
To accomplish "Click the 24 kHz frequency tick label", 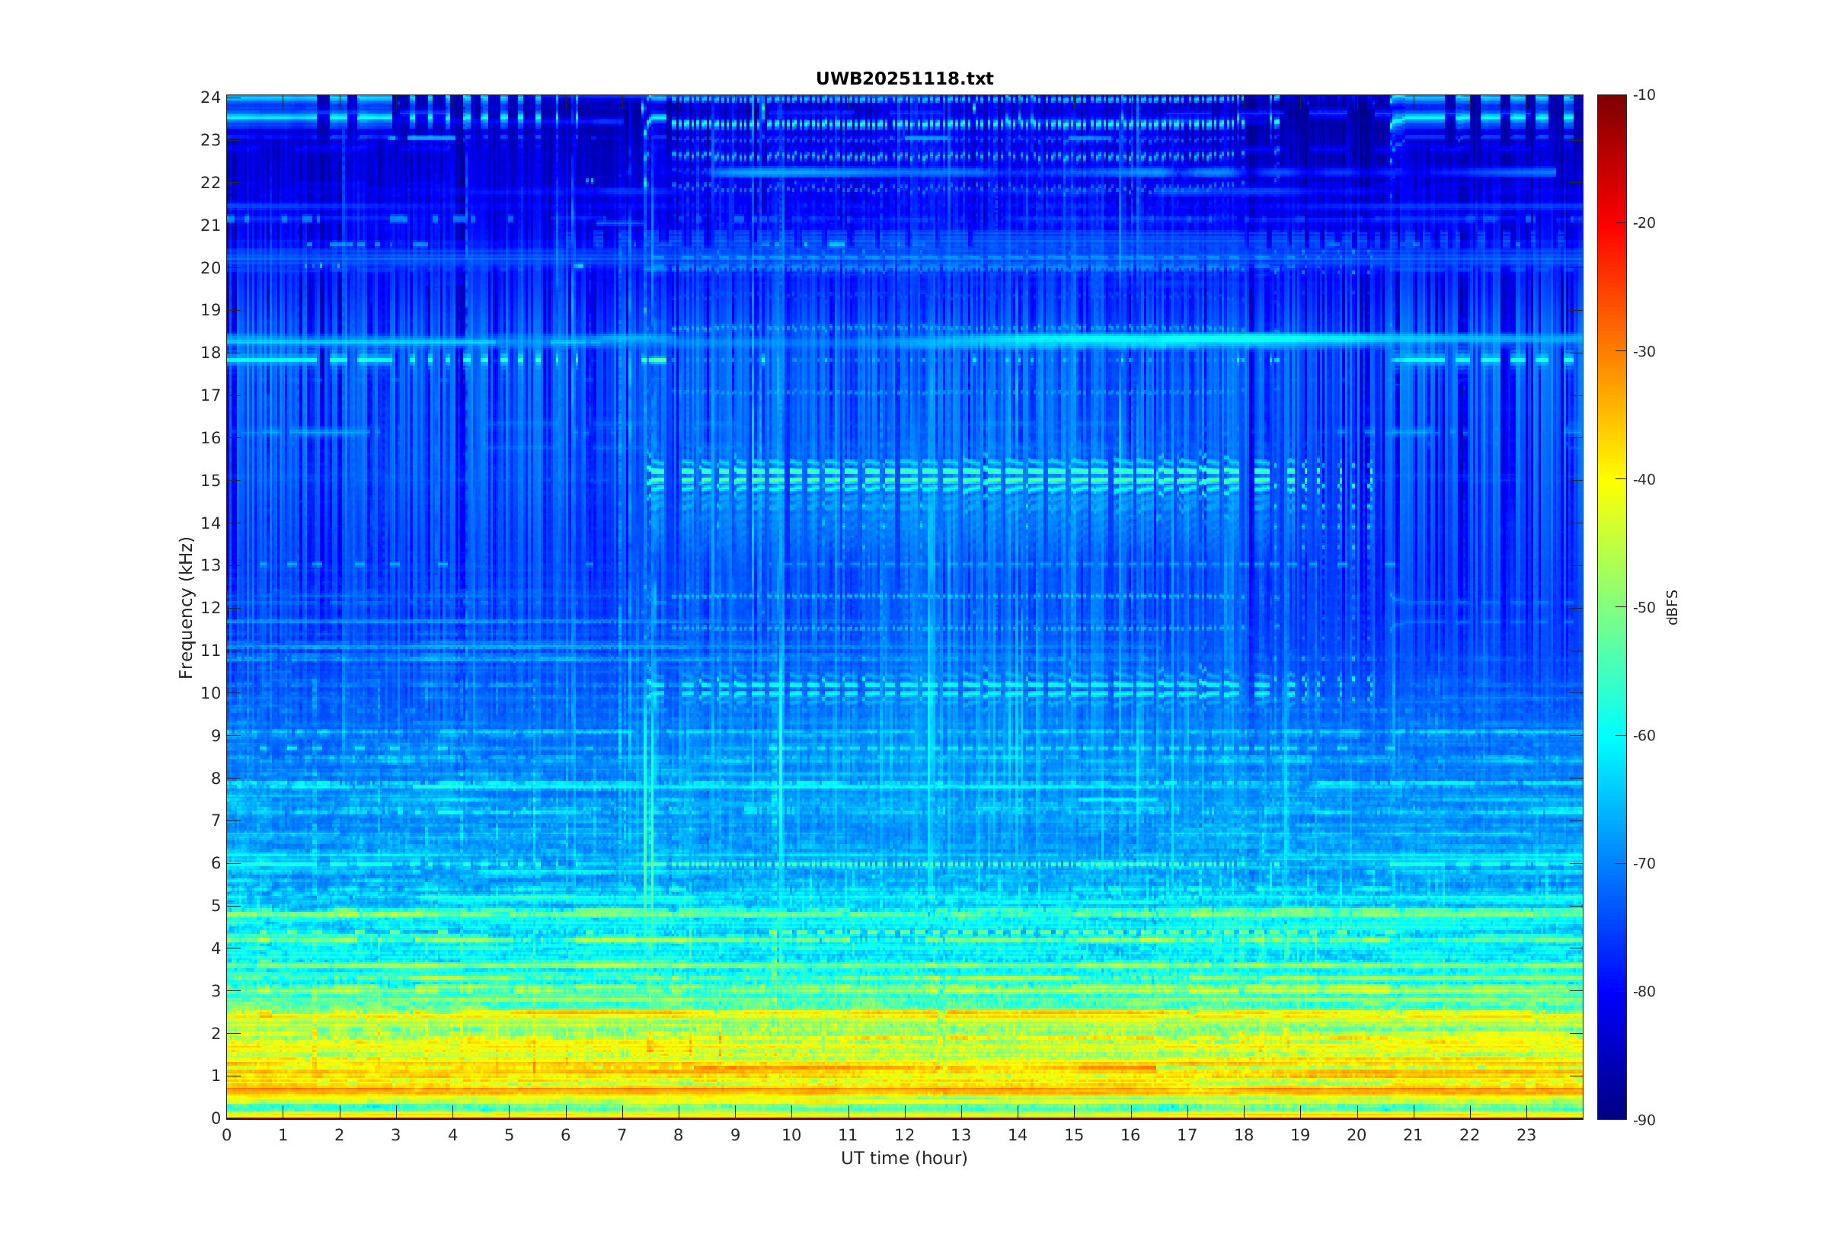I will click(210, 97).
